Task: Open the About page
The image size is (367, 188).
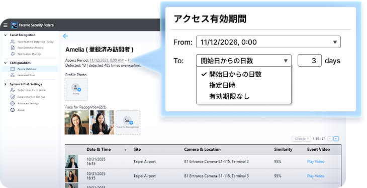Action: click(x=21, y=110)
